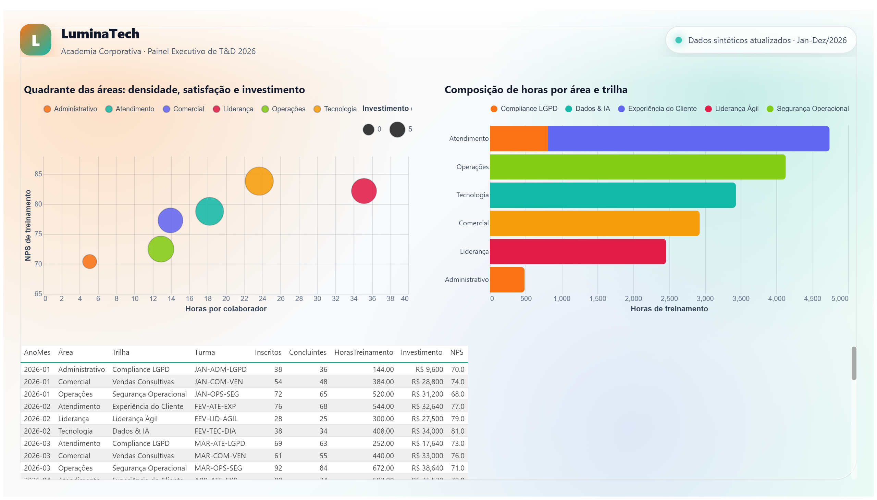Screen dimensions: 877x500
Task: Click the investment size legend circle labeled 5
Action: tap(397, 130)
